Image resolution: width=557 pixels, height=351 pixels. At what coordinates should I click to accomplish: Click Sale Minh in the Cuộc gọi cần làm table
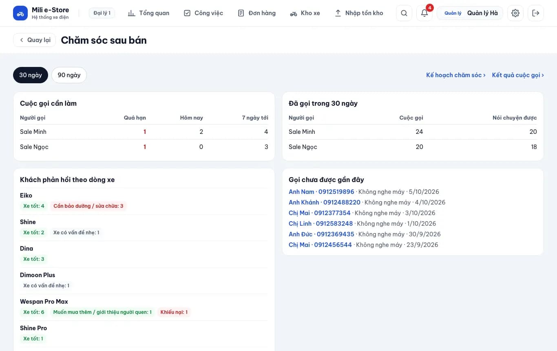33,132
